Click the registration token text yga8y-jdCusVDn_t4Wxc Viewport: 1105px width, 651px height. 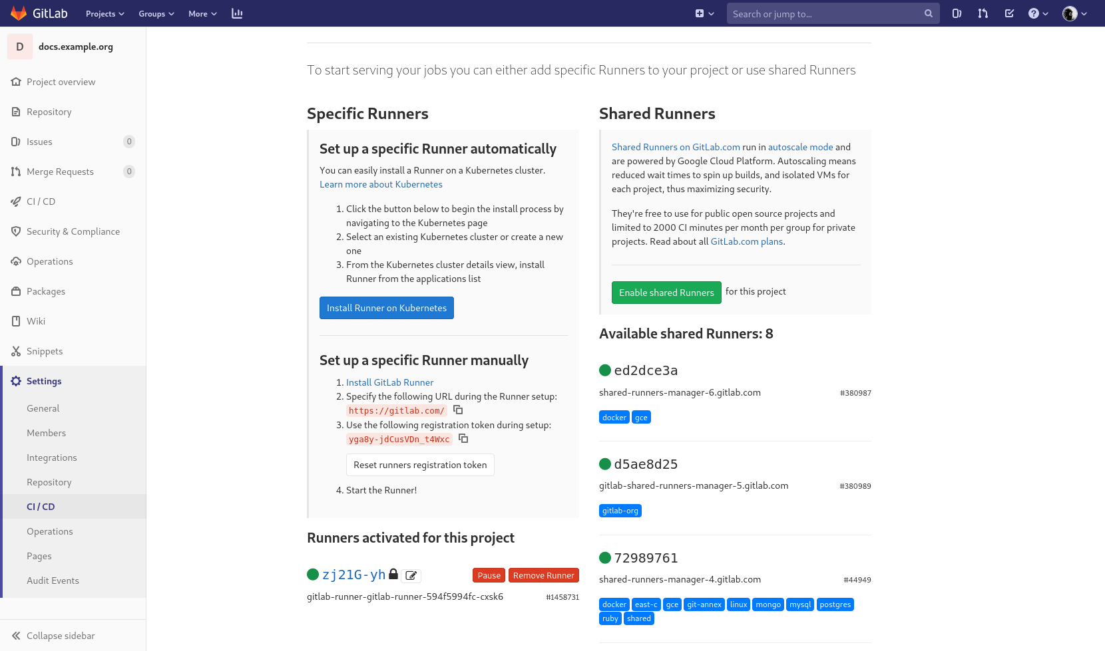pos(399,439)
